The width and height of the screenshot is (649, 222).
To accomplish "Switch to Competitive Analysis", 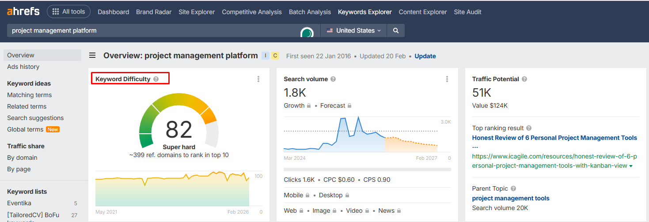I will point(252,12).
